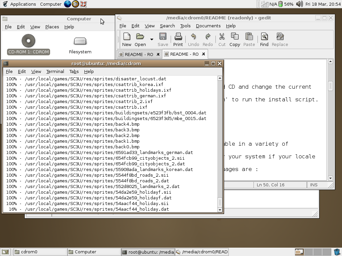Open the Terminal menu in terminal window

[x=55, y=71]
